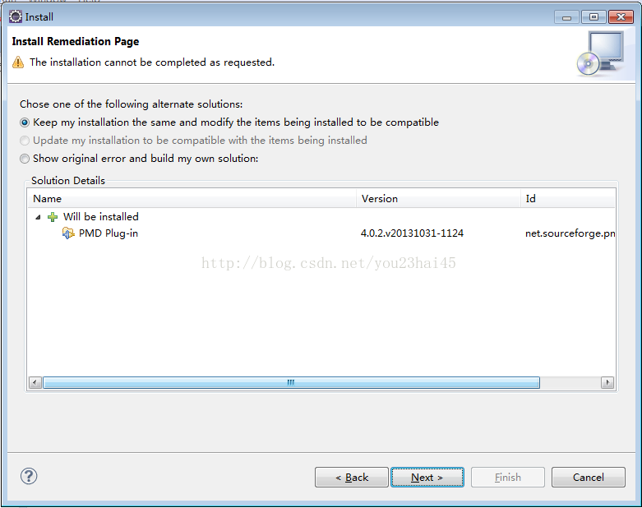Click the green plus Will be installed icon
Viewport: 642px width, 508px height.
(x=53, y=217)
